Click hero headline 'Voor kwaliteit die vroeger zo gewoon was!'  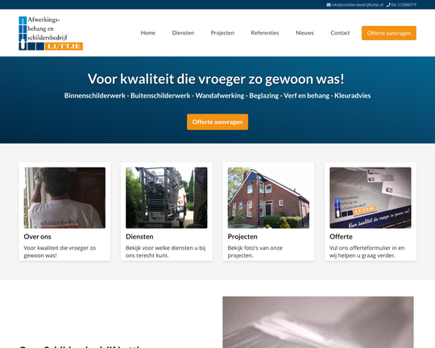tap(216, 79)
